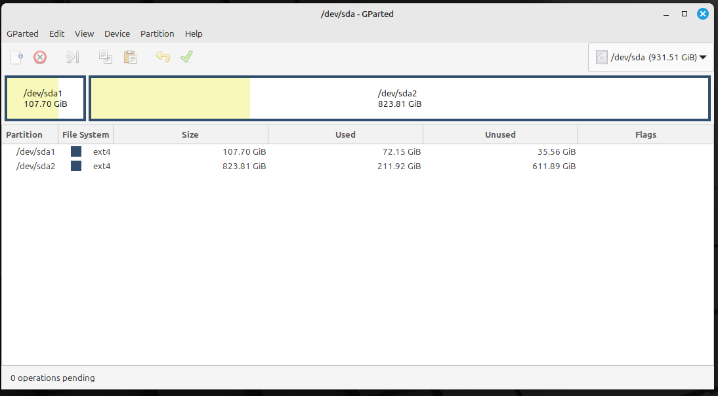Open the GParted menu
The height and width of the screenshot is (396, 718).
[x=22, y=33]
